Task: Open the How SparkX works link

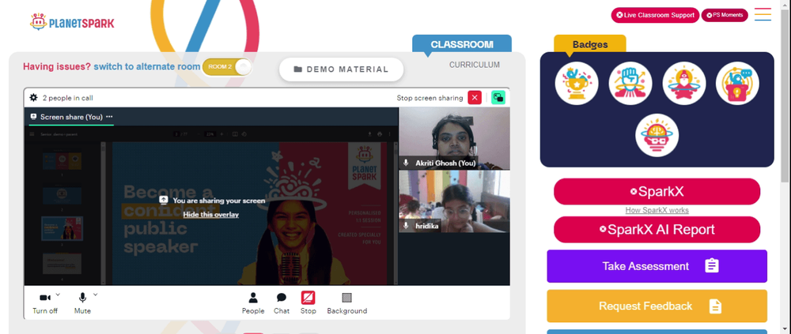Action: tap(657, 211)
